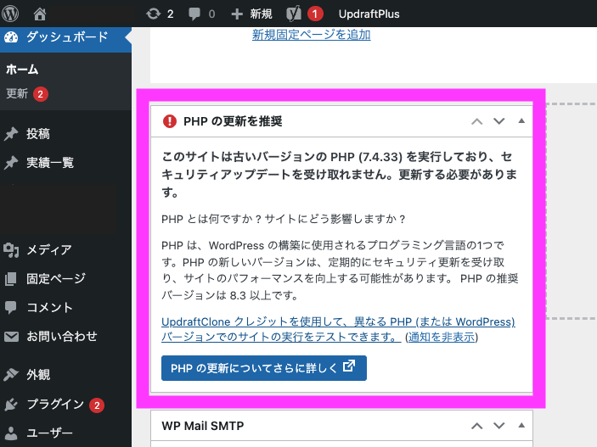This screenshot has width=597, height=447.
Task: Move the WP Mail SMTP widget up
Action: pos(476,426)
